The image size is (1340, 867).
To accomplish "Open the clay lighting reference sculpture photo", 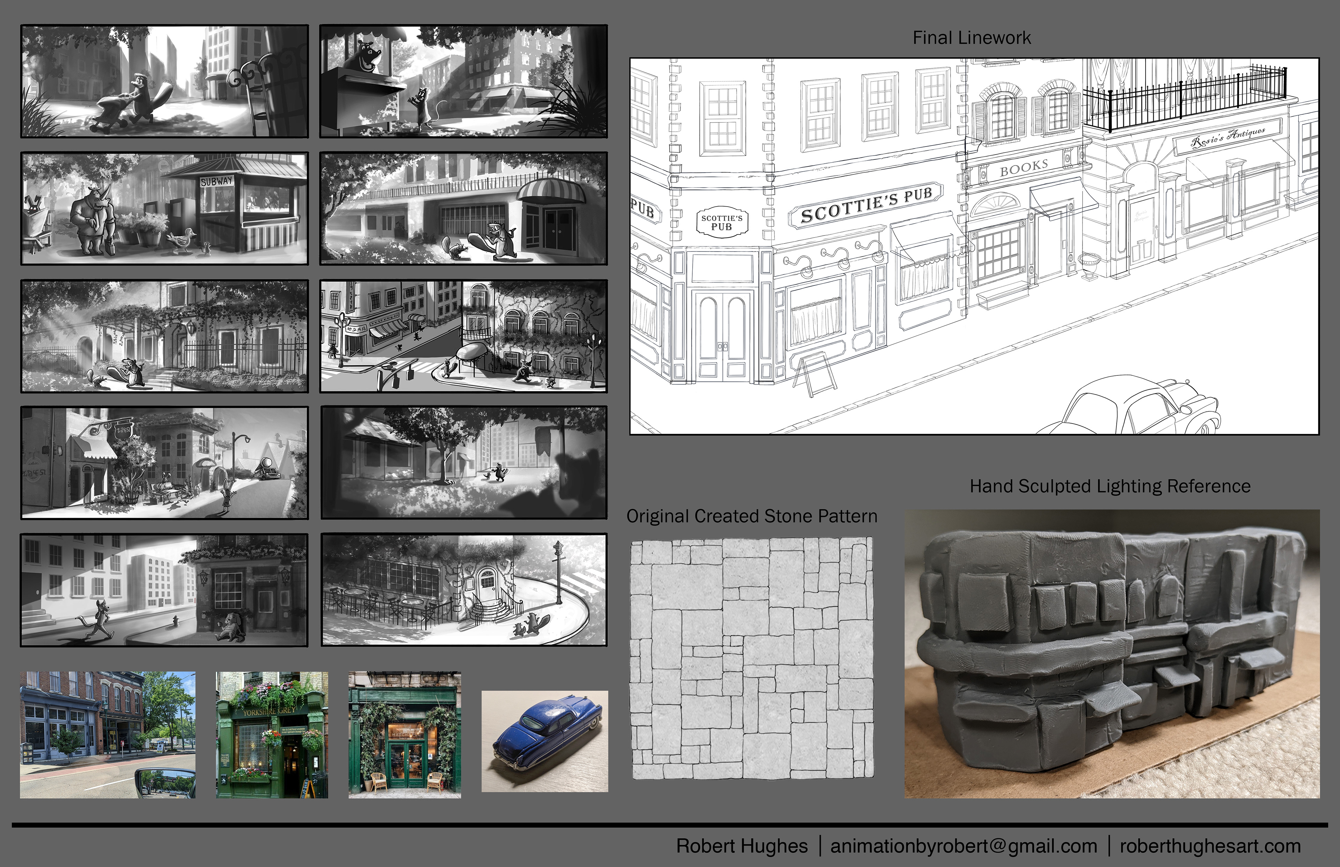I will tap(1111, 653).
